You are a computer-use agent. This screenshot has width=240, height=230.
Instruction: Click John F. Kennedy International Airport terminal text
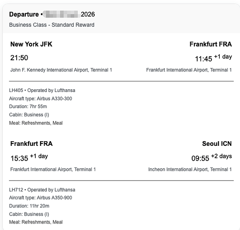61,70
